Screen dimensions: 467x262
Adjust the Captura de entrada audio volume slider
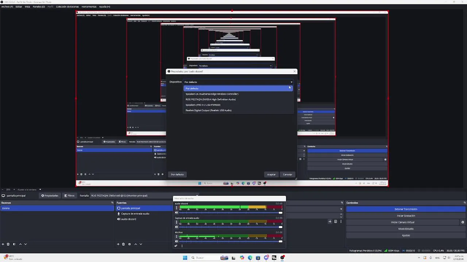231,227
